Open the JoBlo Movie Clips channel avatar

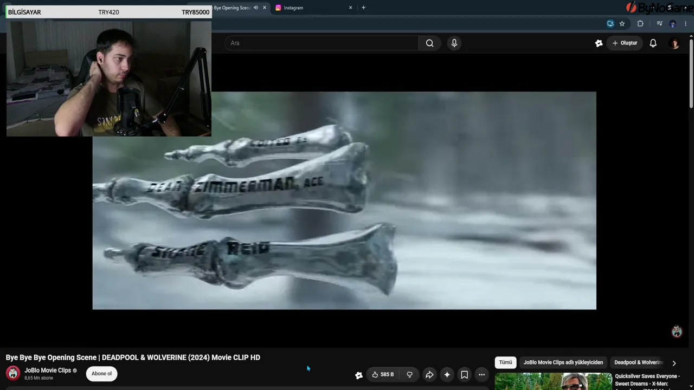tap(13, 373)
